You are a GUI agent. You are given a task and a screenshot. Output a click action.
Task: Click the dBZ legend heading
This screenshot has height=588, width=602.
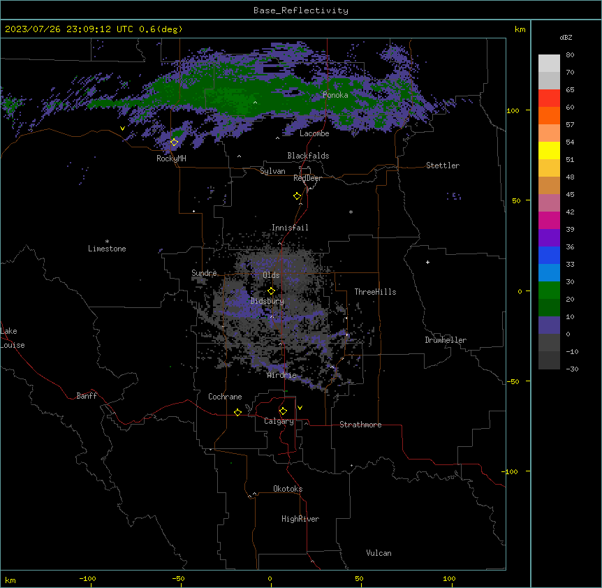(x=566, y=37)
